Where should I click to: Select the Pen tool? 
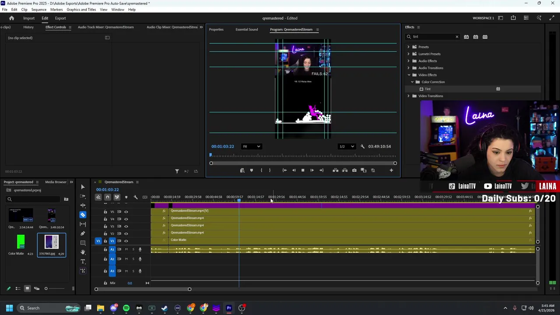click(83, 234)
